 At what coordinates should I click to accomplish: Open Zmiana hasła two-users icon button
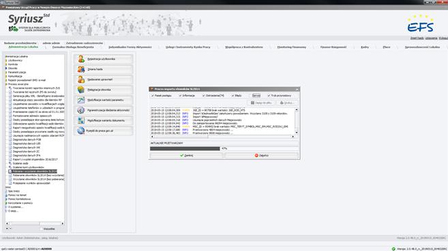point(104,69)
